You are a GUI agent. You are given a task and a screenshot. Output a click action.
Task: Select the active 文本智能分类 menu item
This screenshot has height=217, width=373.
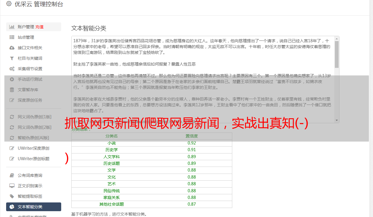[34, 207]
